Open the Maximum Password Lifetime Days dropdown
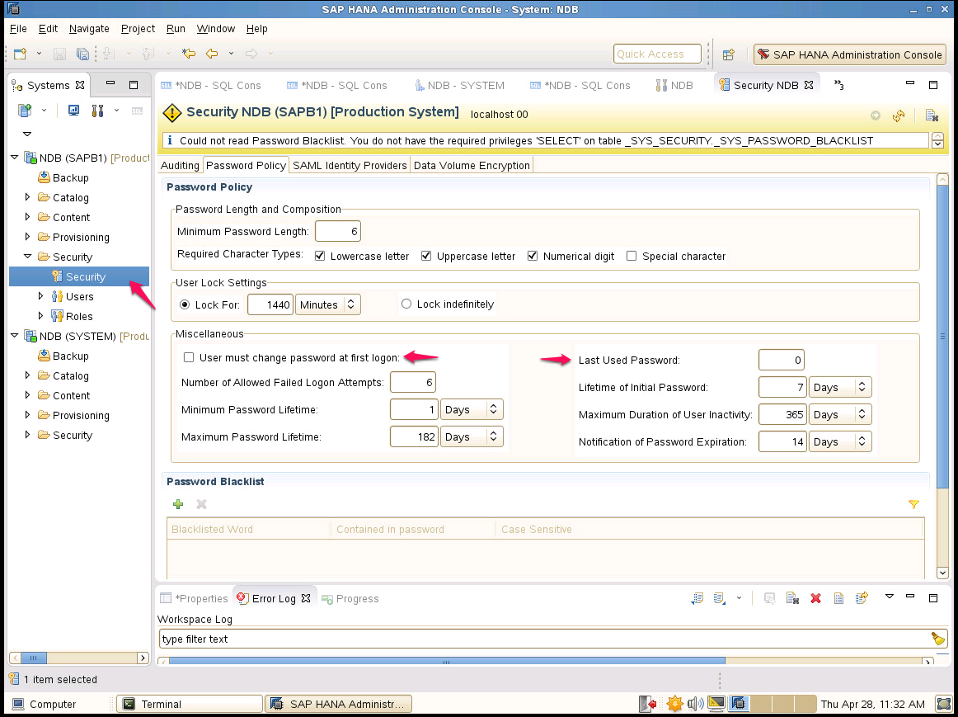The height and width of the screenshot is (717, 958). click(471, 437)
